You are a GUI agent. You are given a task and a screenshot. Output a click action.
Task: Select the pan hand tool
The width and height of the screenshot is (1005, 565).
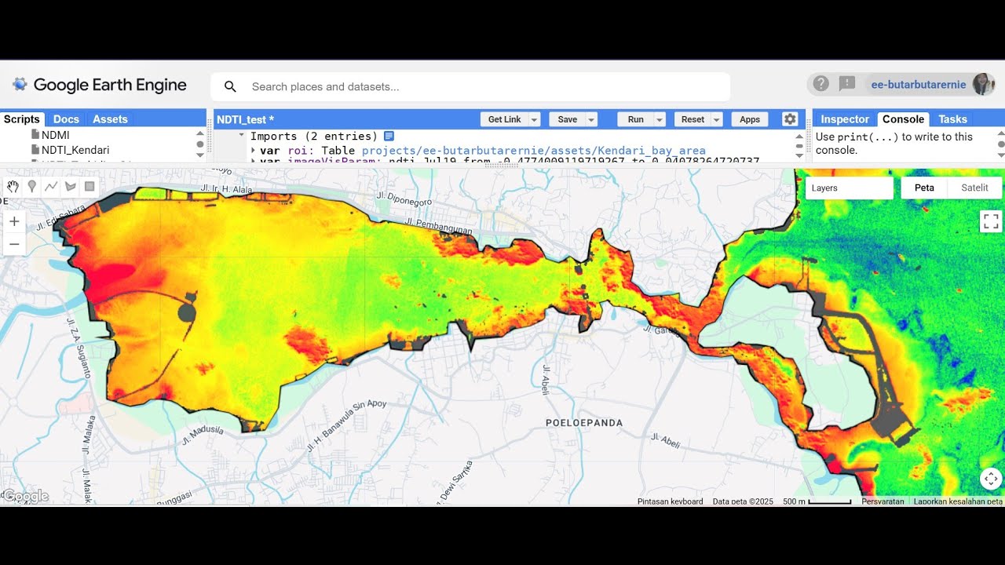(13, 187)
